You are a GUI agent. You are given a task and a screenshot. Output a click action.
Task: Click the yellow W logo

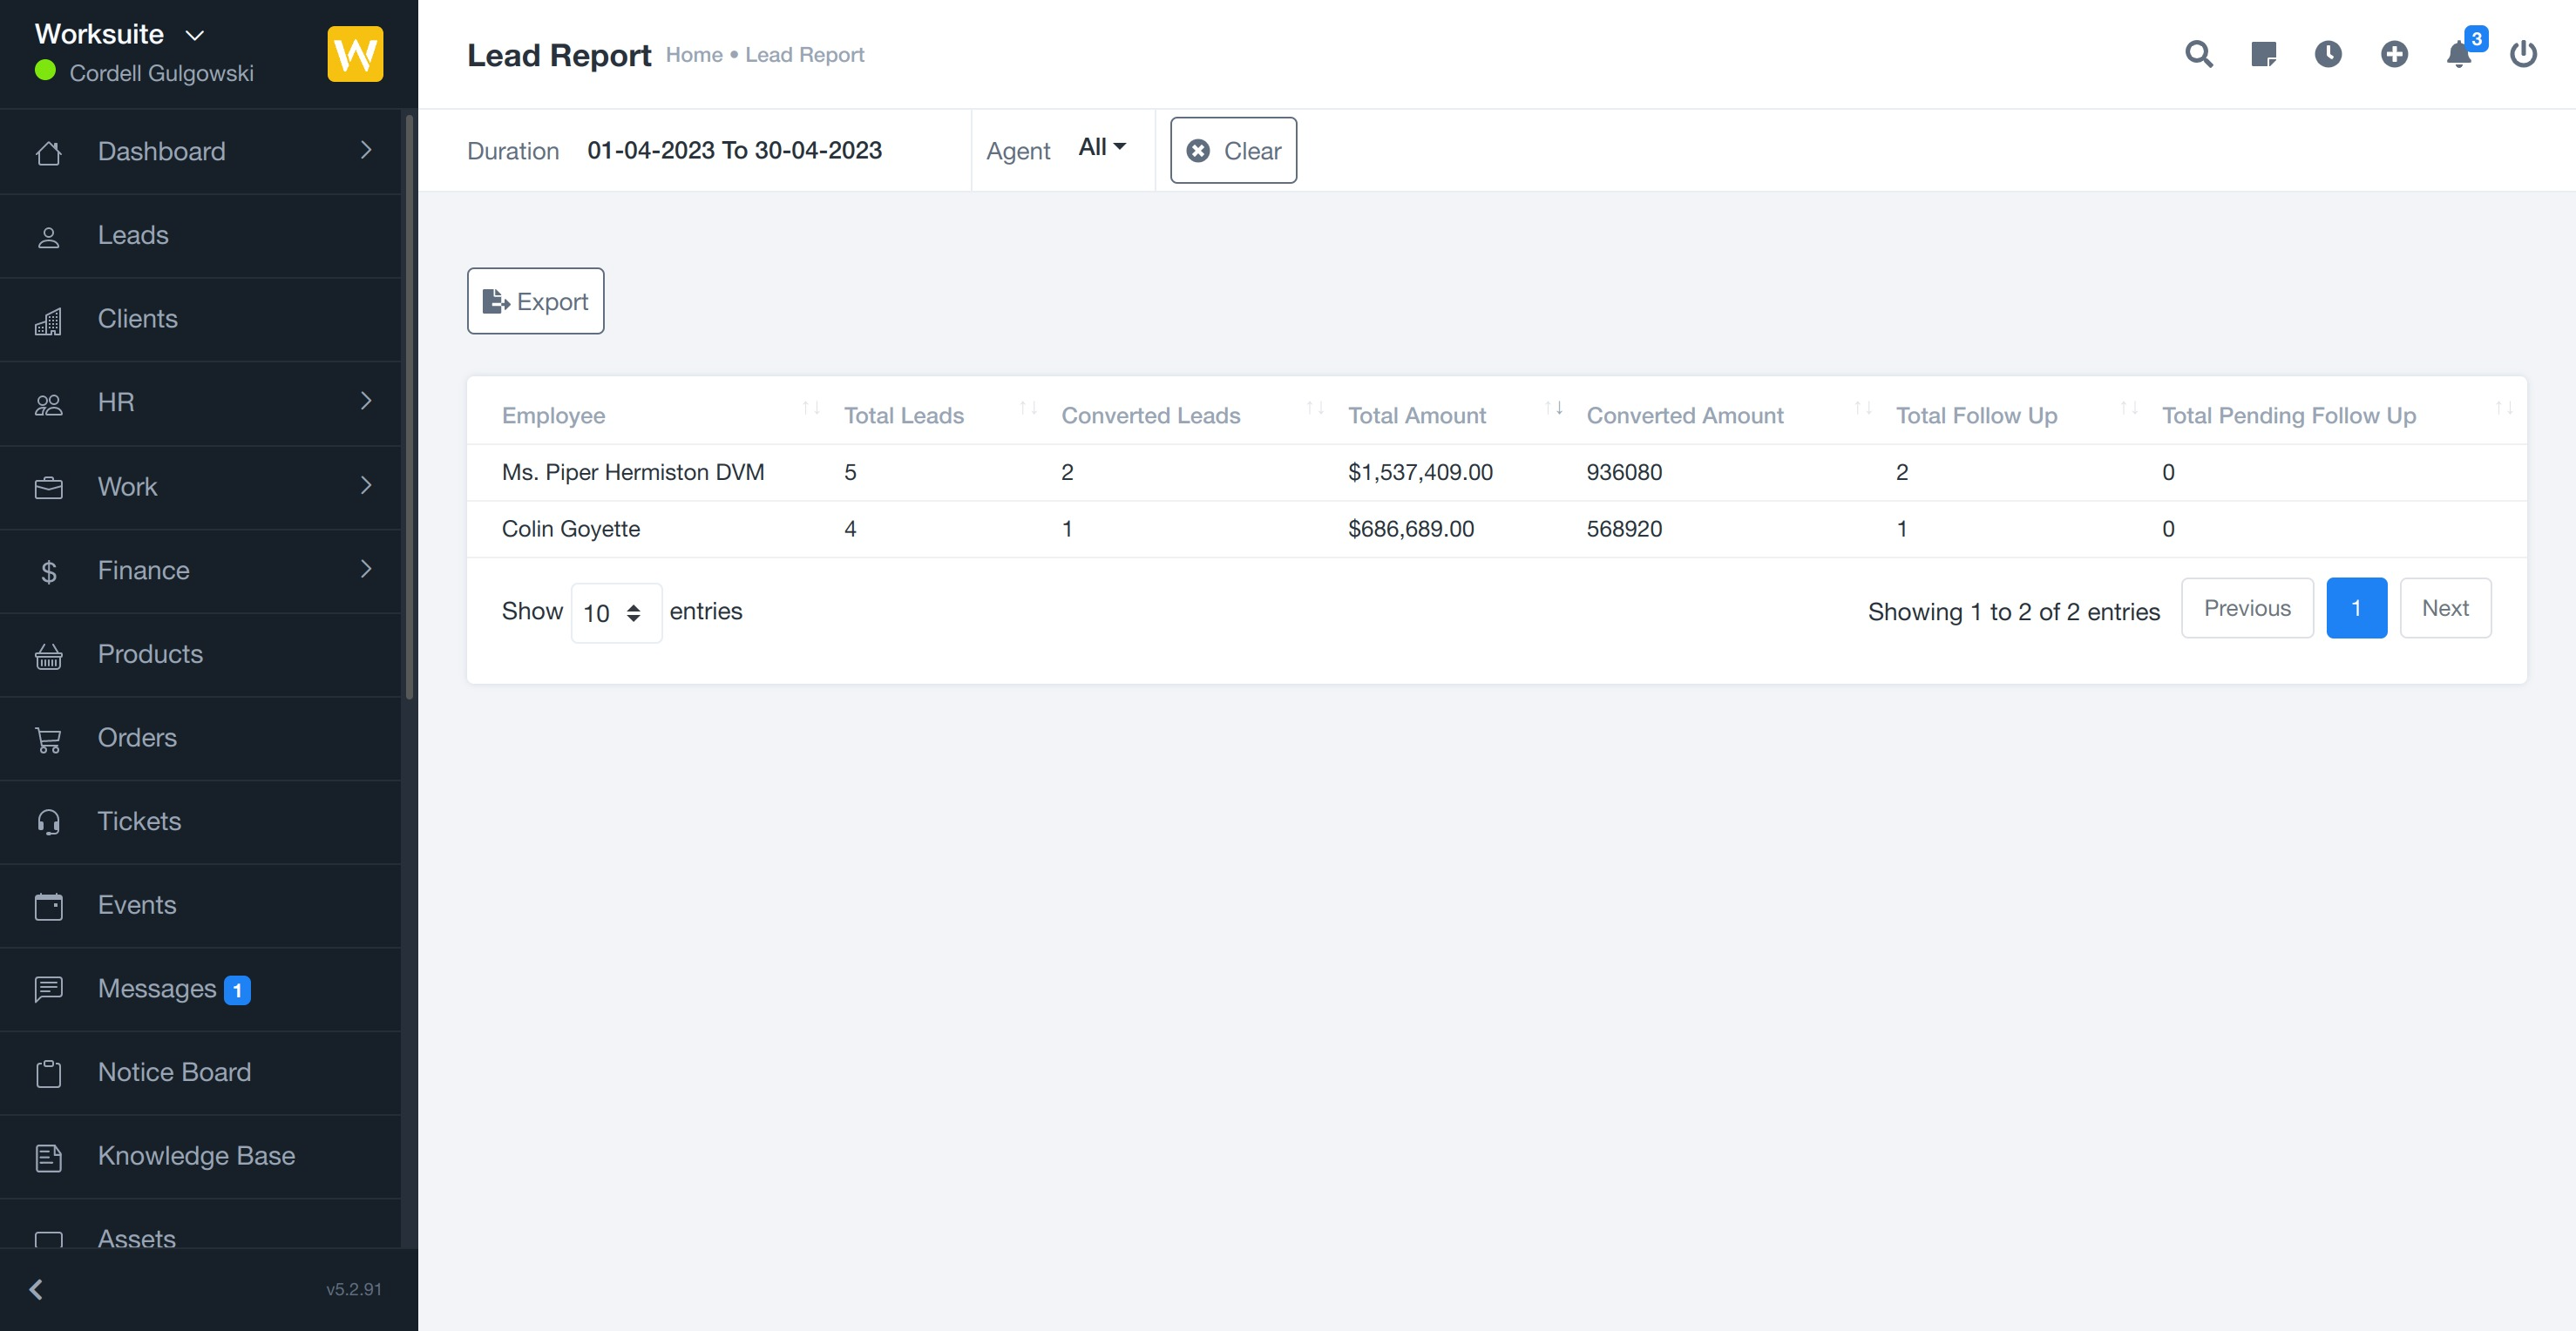point(355,54)
